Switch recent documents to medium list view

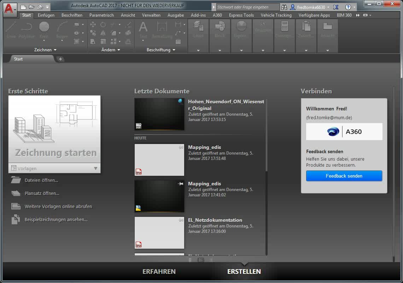click(200, 260)
